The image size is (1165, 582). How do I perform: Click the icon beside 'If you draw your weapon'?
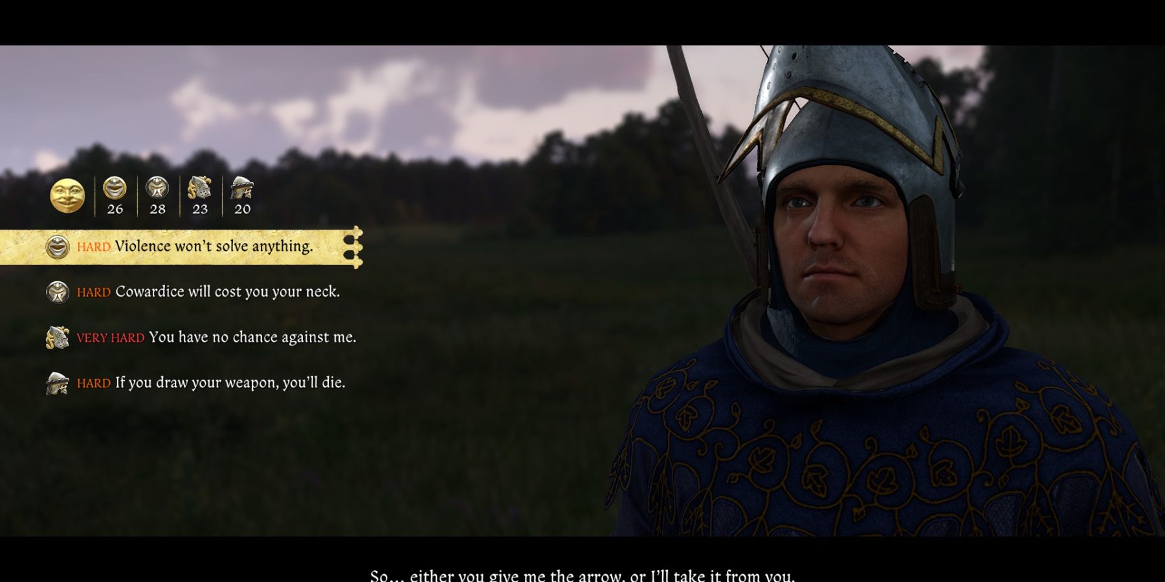click(58, 383)
